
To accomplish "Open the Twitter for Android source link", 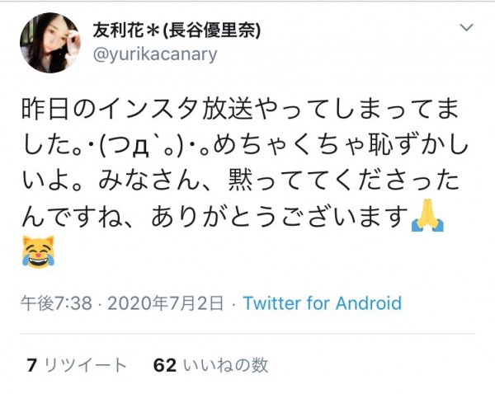I will click(322, 303).
